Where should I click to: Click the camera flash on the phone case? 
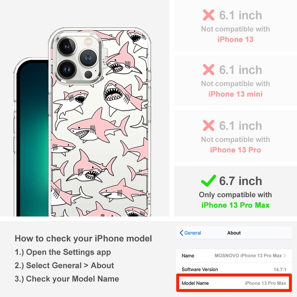coord(88,41)
